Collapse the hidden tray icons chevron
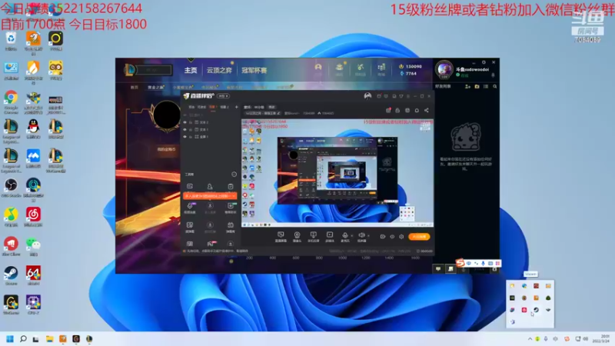 (530, 339)
